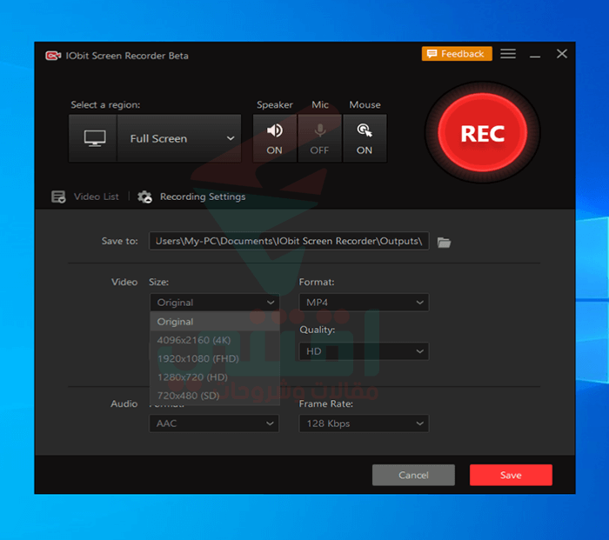The height and width of the screenshot is (540, 609).
Task: Choose 1920x1080 (FHD) size option
Action: [215, 358]
